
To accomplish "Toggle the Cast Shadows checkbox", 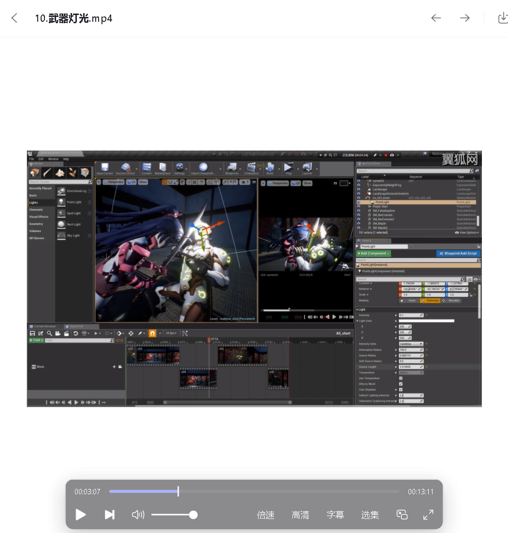I will tap(401, 390).
